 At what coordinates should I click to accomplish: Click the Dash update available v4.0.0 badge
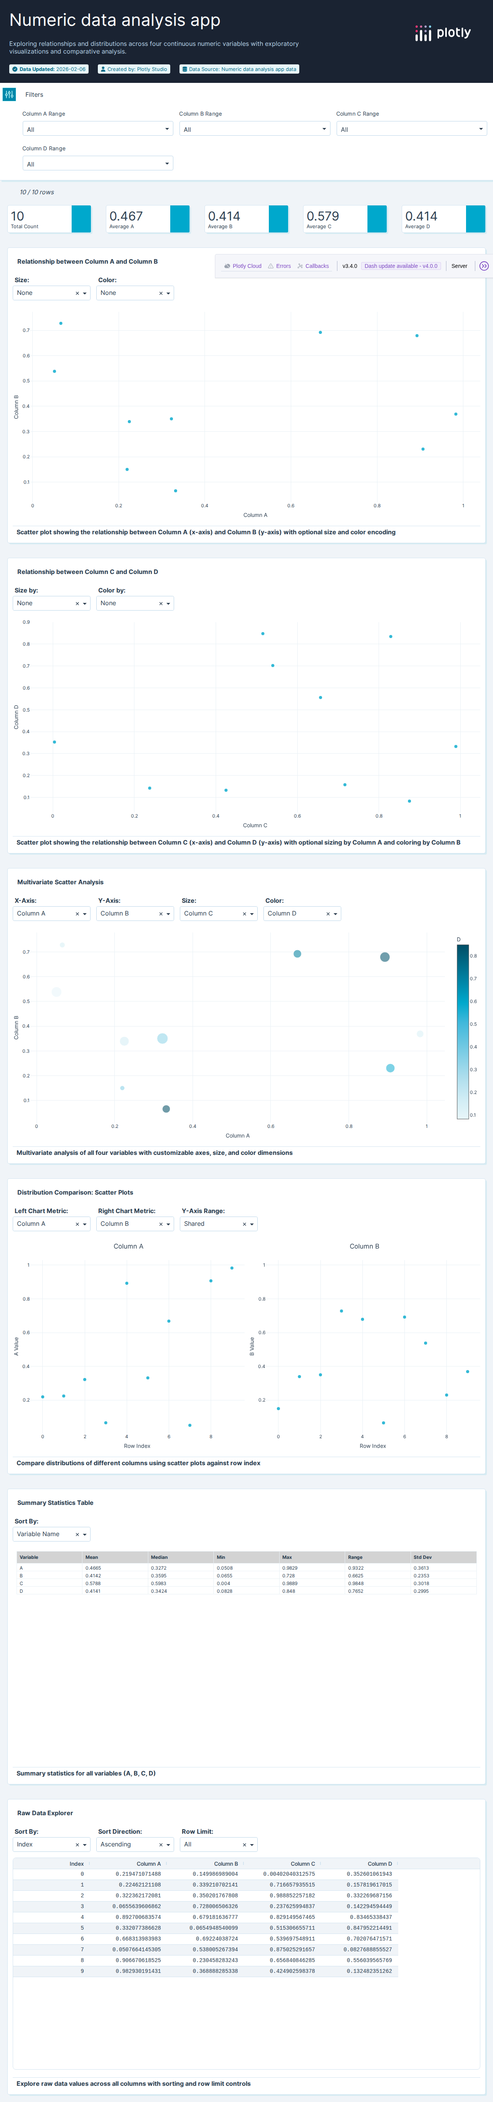(x=401, y=266)
